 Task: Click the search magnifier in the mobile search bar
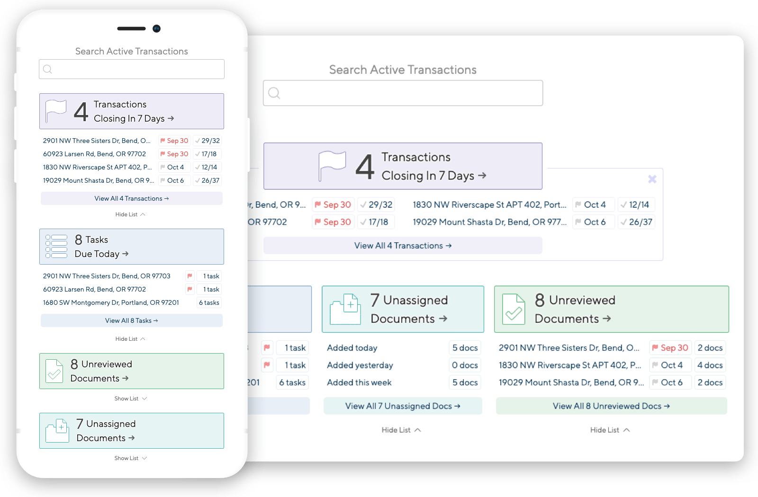47,69
